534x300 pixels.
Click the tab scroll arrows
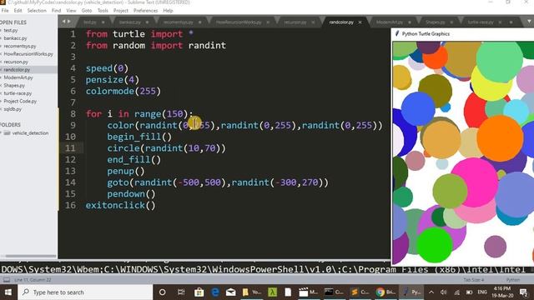pos(67,22)
